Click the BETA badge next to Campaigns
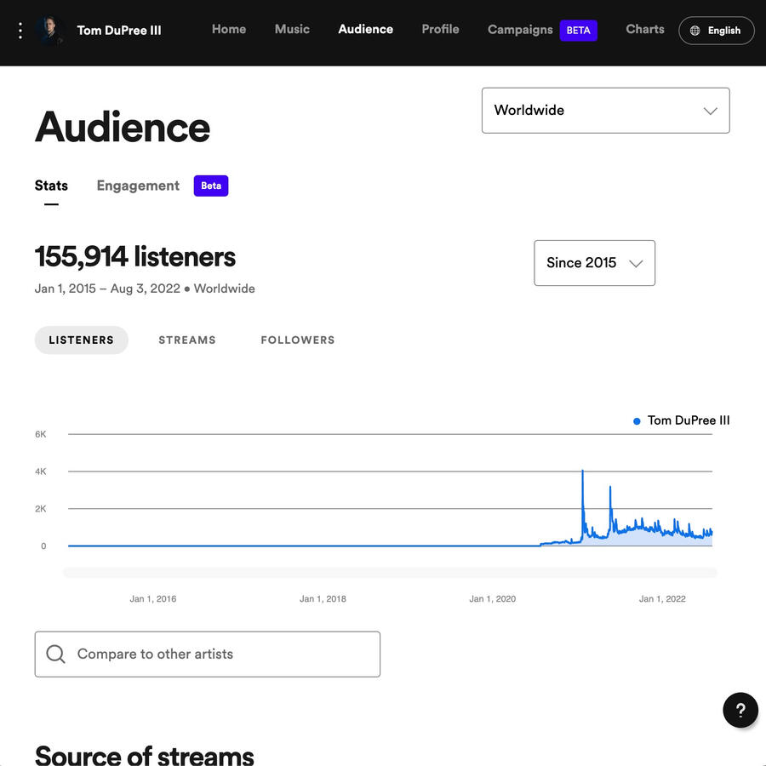This screenshot has height=766, width=766. [578, 30]
